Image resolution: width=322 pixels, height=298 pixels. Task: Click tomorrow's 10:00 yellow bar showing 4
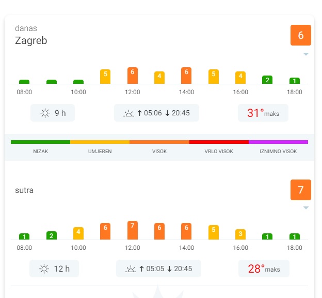coord(78,233)
